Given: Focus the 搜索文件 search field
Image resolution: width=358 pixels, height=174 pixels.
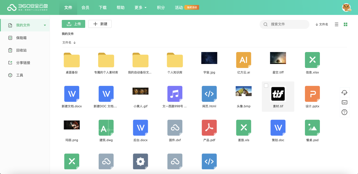Looking at the screenshot, I should [x=284, y=24].
